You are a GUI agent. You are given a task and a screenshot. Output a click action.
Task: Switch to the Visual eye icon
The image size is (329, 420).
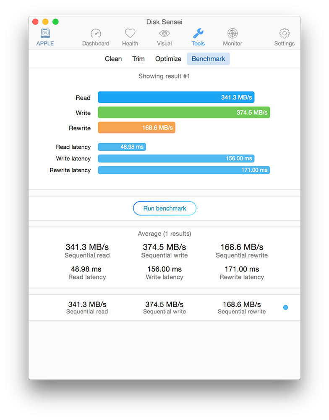coord(164,34)
